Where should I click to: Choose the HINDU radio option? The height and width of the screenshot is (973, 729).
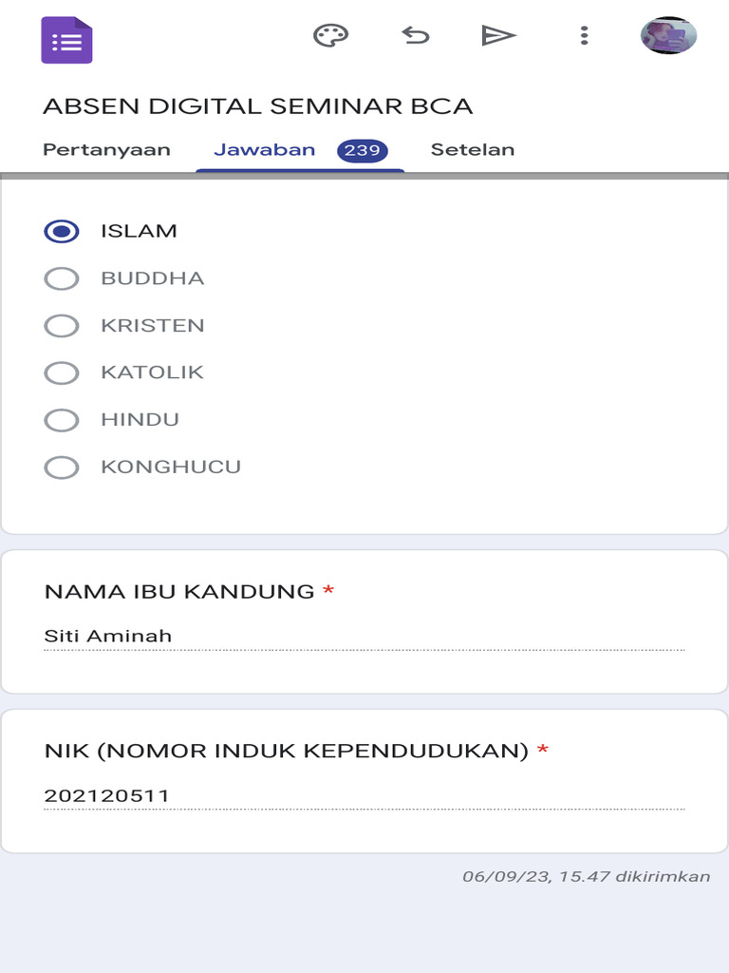click(x=62, y=420)
